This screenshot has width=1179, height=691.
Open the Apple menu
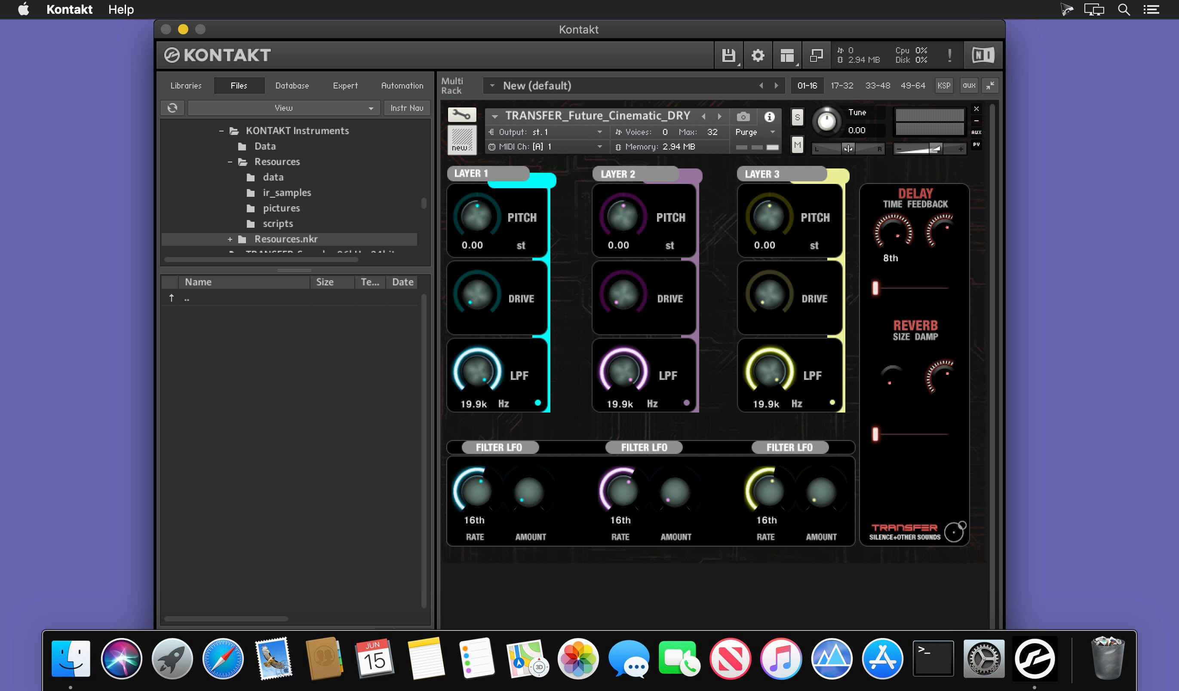click(23, 9)
